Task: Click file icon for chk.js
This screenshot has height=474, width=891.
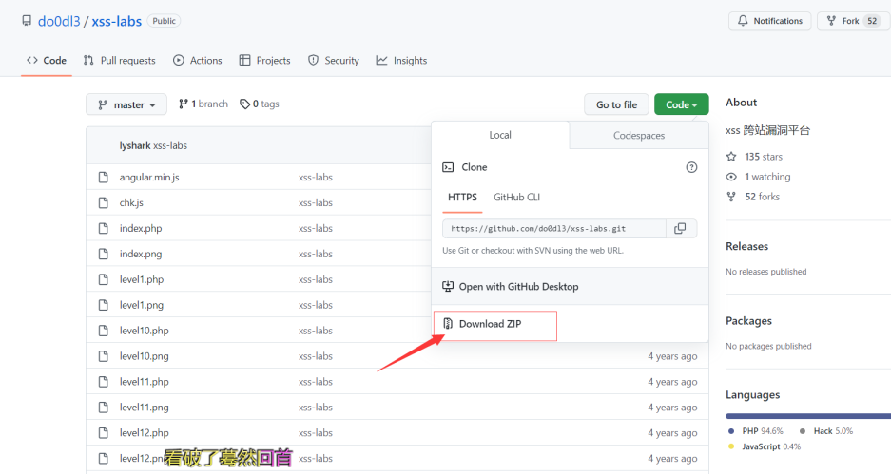Action: [103, 202]
